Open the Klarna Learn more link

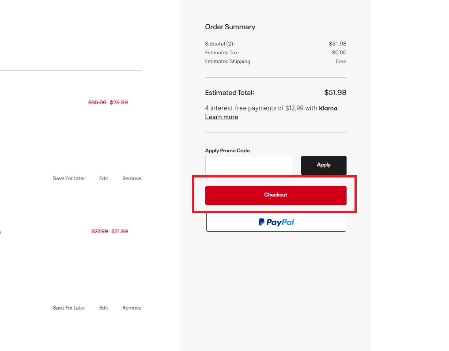point(222,117)
